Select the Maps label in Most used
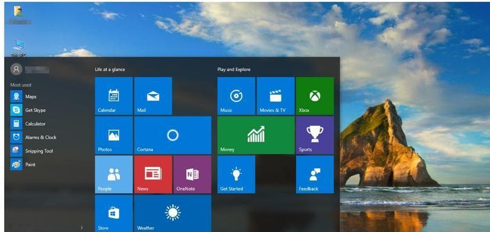The width and height of the screenshot is (490, 232). pos(31,97)
